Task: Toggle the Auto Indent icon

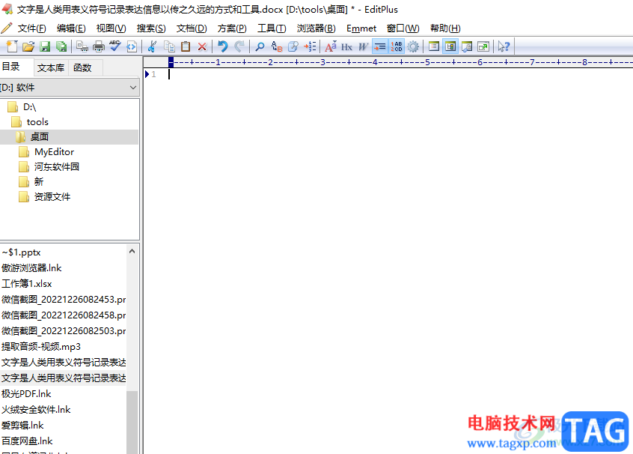Action: tap(380, 46)
